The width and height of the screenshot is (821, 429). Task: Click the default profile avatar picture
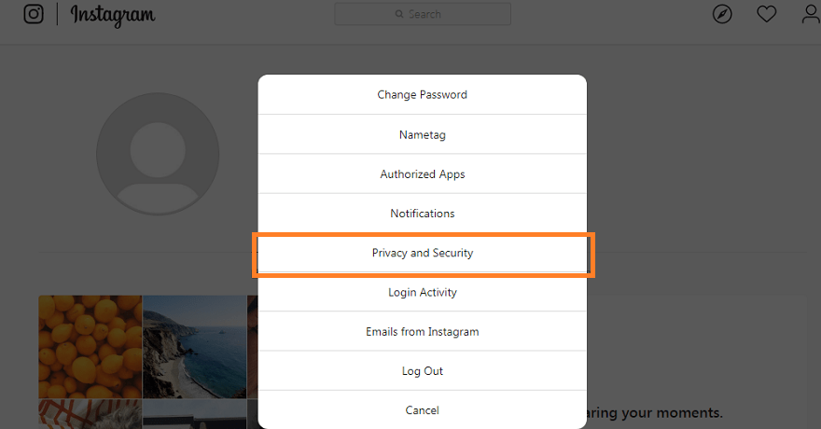click(x=158, y=154)
